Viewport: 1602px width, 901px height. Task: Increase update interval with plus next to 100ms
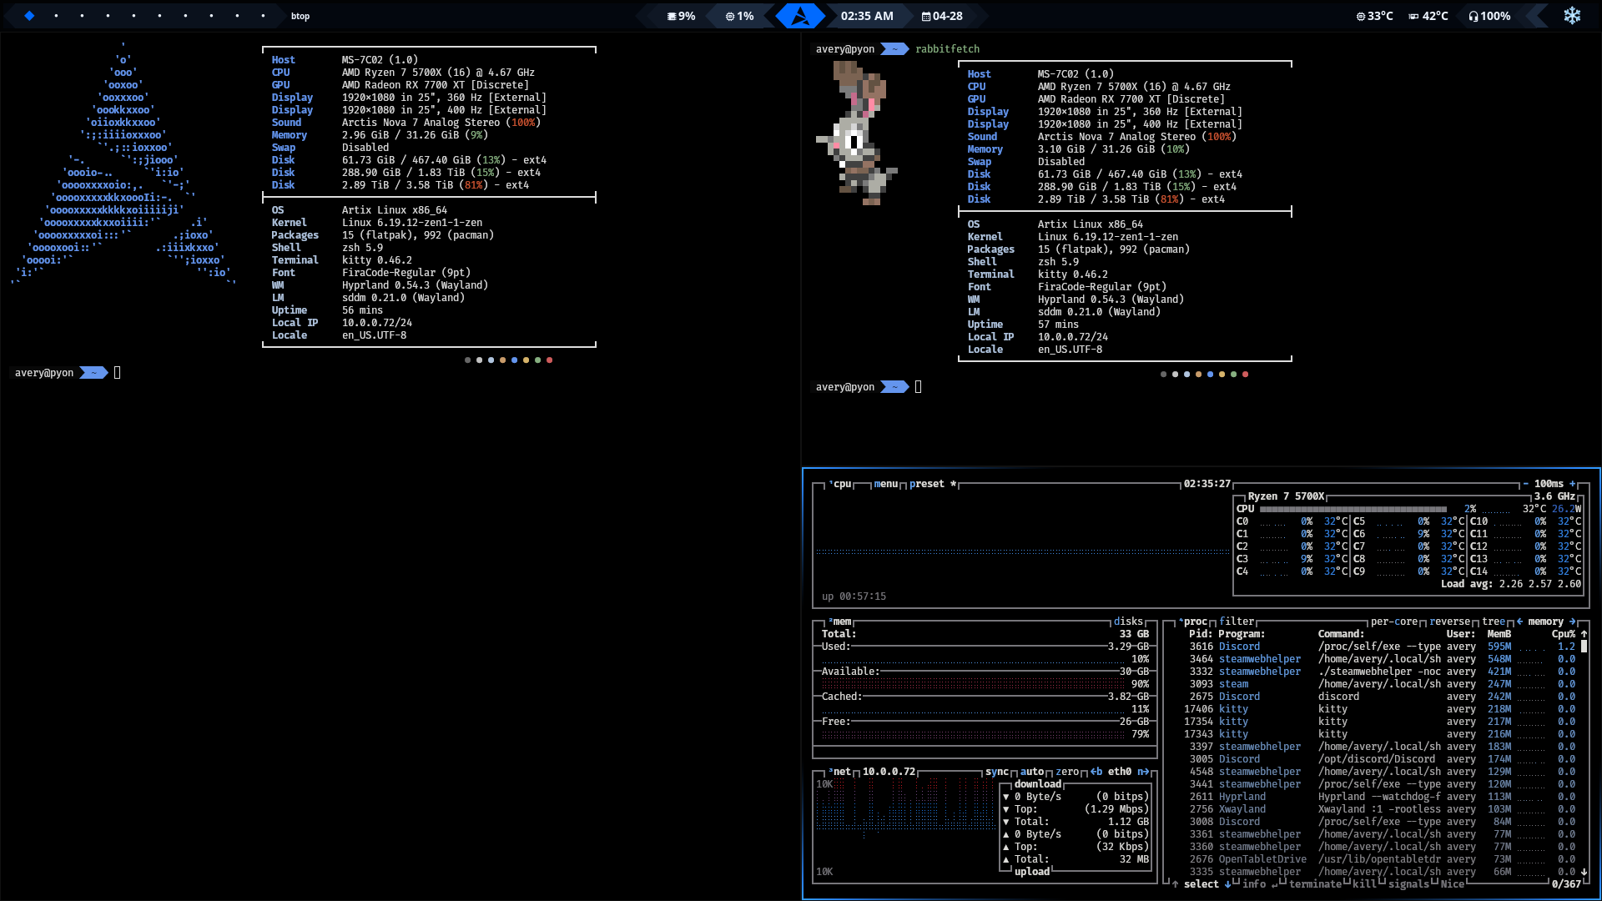(1573, 484)
